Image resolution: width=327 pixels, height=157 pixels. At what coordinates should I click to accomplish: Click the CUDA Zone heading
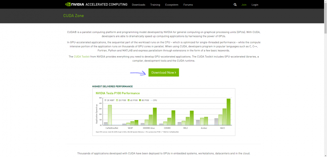pos(73,16)
